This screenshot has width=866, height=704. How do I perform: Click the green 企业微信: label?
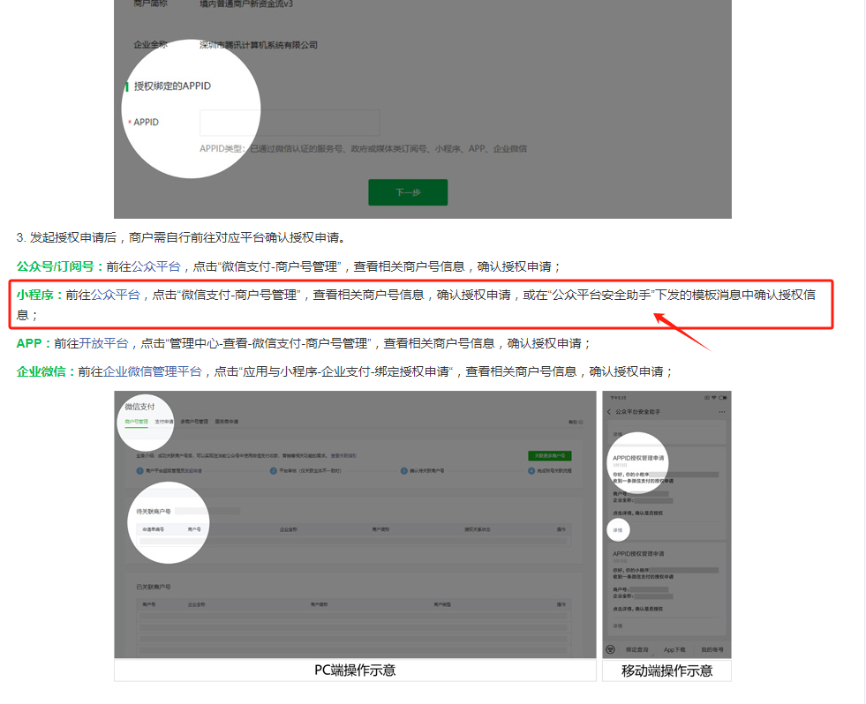pyautogui.click(x=47, y=371)
